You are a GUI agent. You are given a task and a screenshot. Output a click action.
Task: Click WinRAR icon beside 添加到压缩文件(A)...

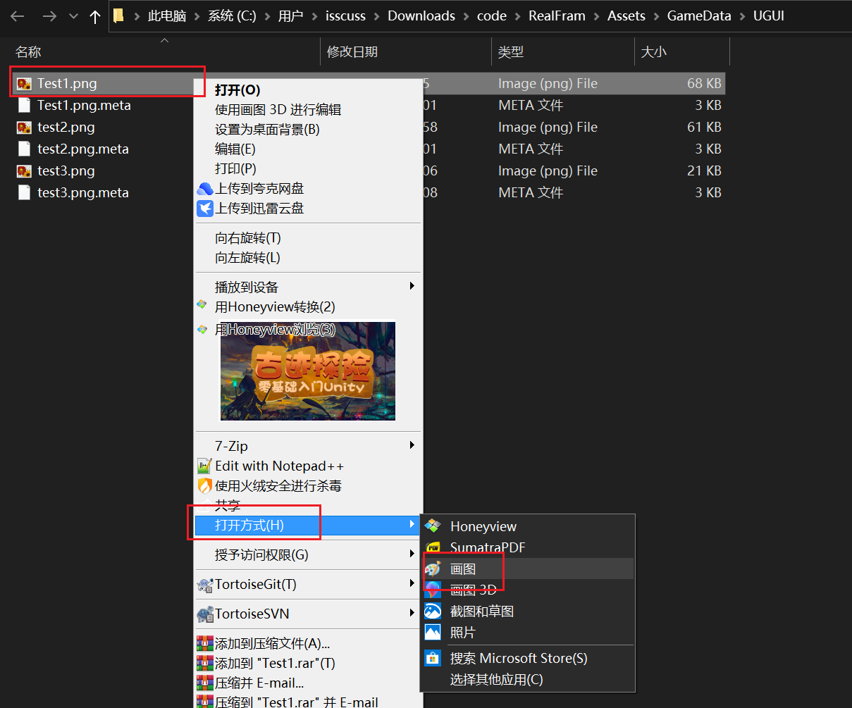click(x=204, y=644)
